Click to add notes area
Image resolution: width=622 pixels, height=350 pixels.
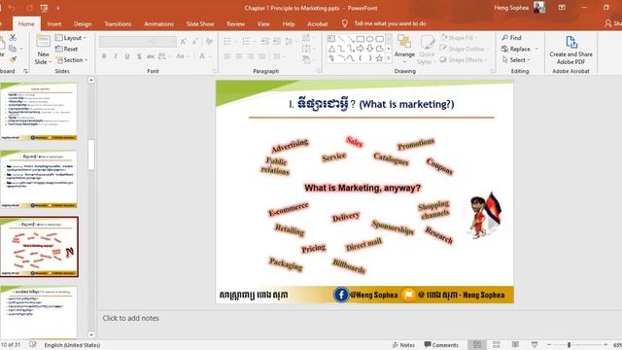tap(130, 318)
